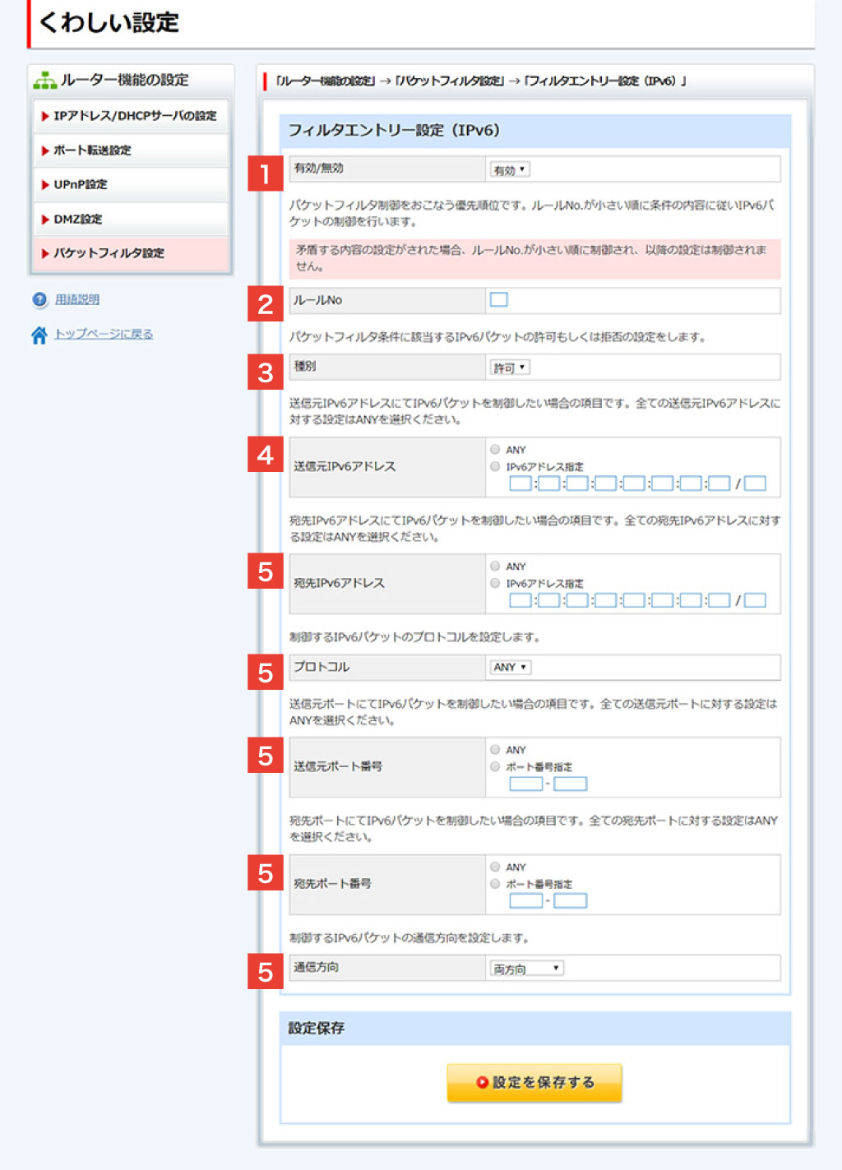Follow the 用語説明 link

pos(77,300)
